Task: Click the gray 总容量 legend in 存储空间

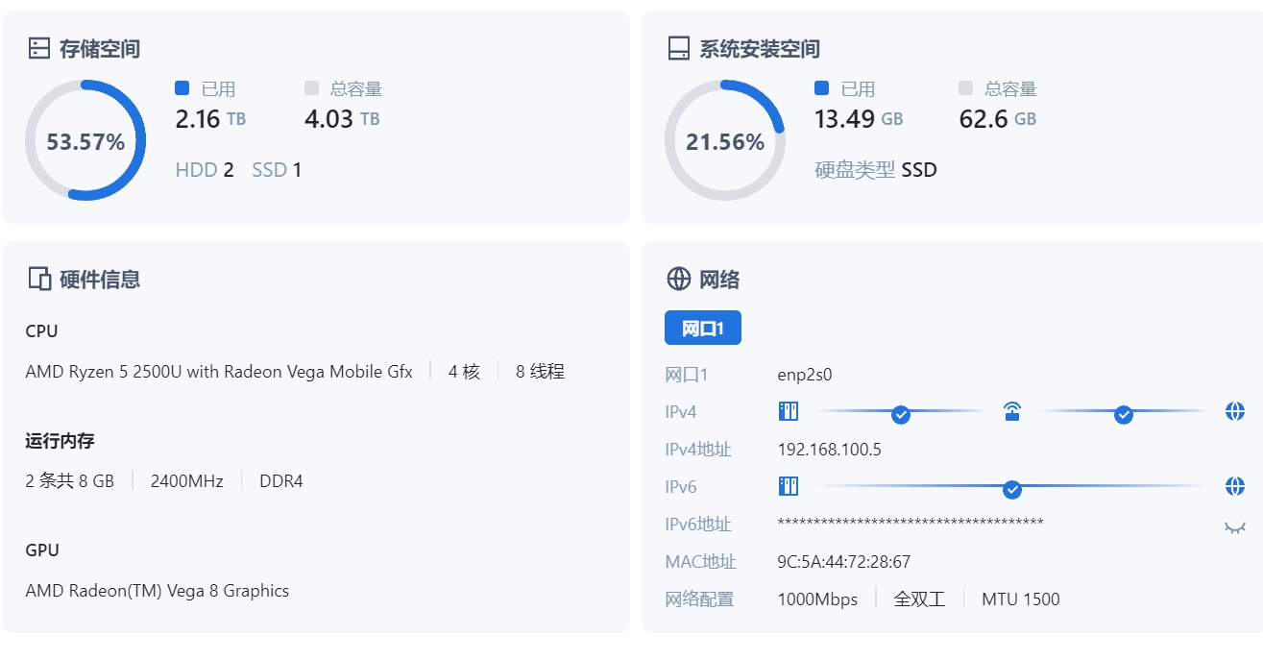Action: (x=344, y=88)
